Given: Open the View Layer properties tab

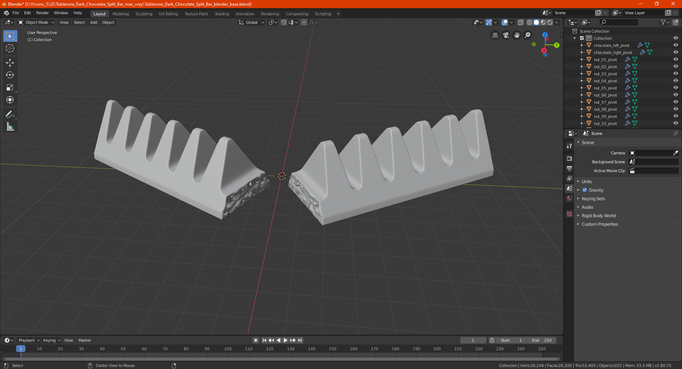Looking at the screenshot, I should 569,178.
